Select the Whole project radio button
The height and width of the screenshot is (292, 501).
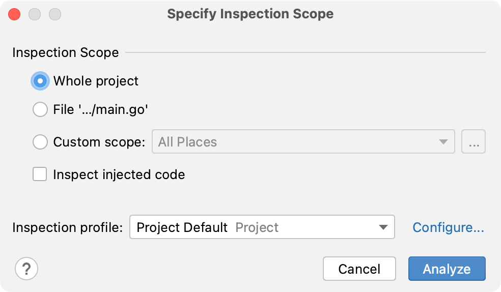40,81
